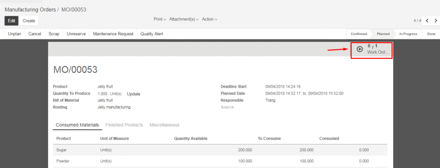
Task: Click the Create button
Action: pos(29,21)
